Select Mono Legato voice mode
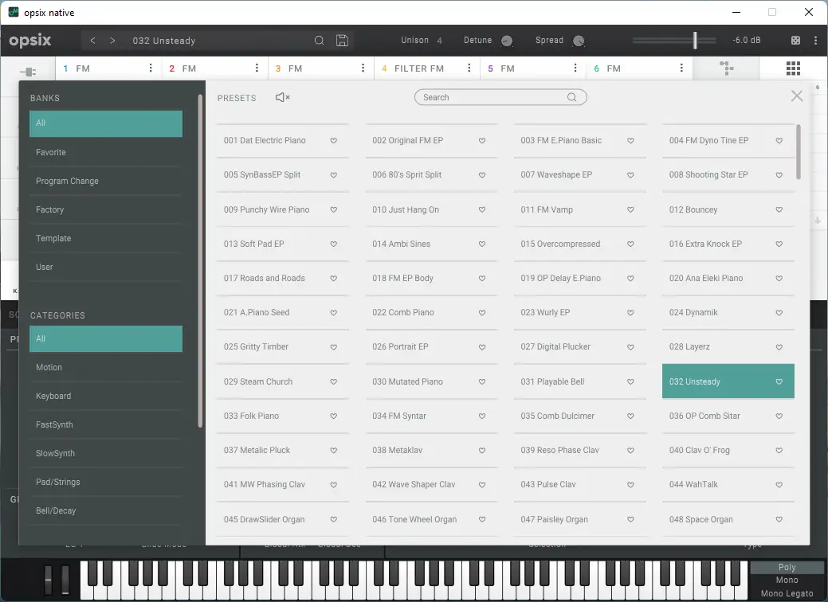Screen dimensions: 828x602 coord(787,593)
